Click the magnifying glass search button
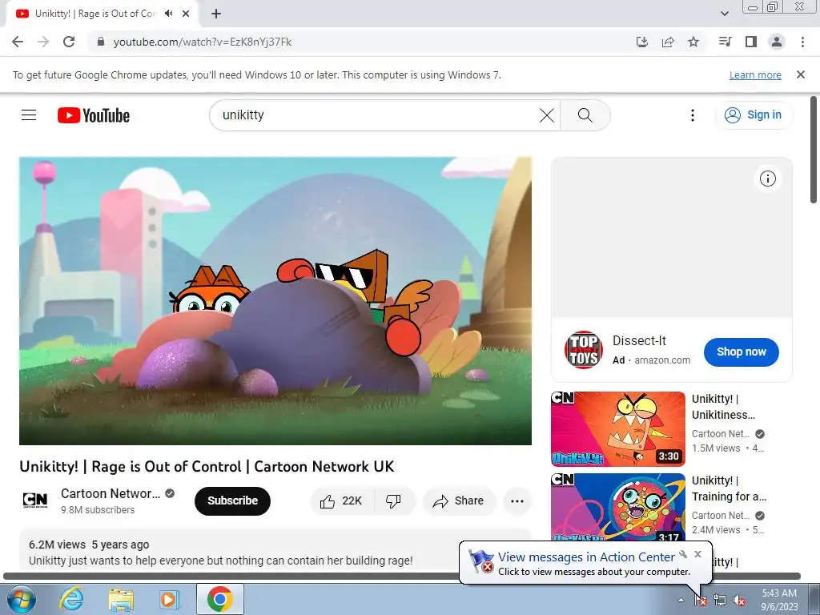 coord(585,115)
